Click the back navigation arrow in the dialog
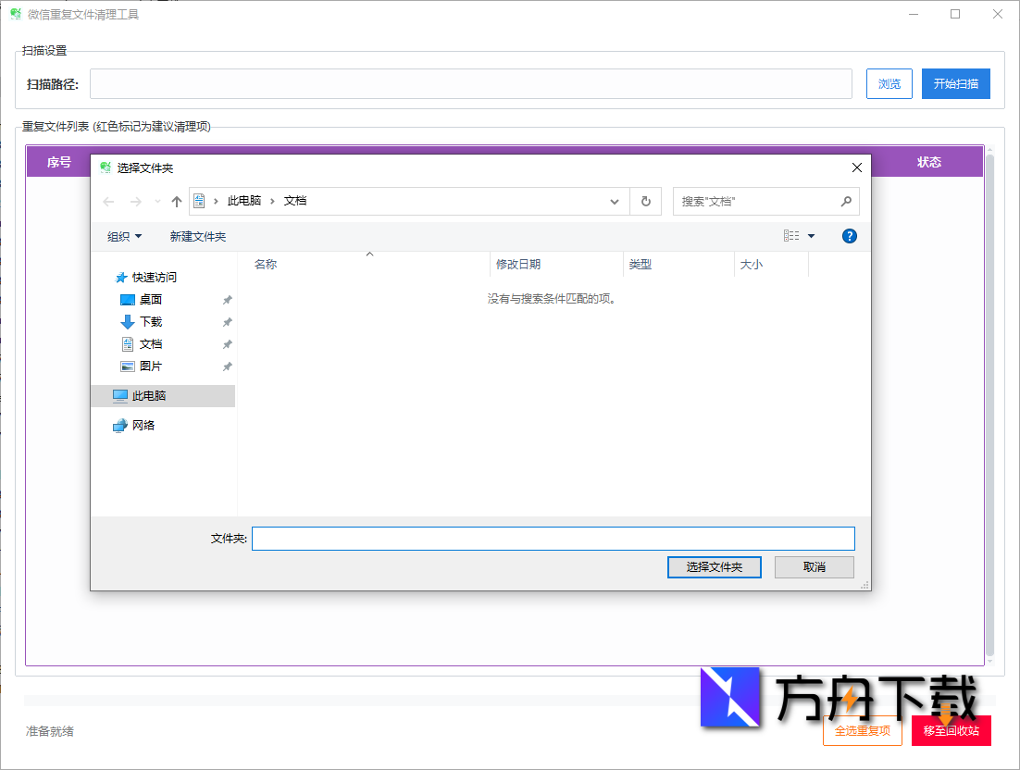The width and height of the screenshot is (1020, 770). click(x=107, y=201)
